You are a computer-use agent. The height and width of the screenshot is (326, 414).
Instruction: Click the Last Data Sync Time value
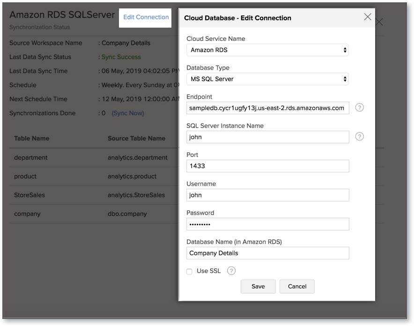click(x=140, y=71)
